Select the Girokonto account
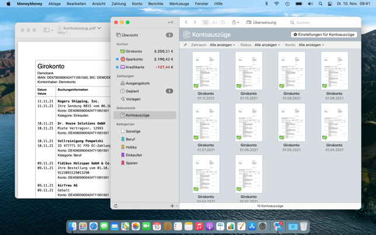Viewport: 376px width, 235px height. pyautogui.click(x=144, y=51)
